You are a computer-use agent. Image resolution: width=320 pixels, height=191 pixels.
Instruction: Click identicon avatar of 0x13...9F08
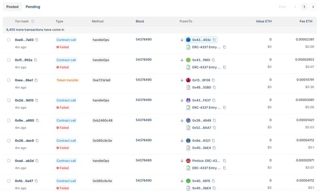point(189,80)
